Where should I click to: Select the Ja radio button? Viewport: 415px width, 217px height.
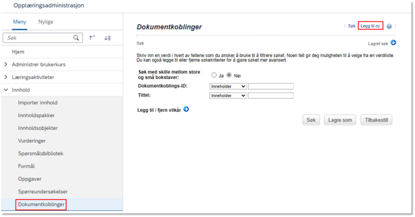pos(214,75)
